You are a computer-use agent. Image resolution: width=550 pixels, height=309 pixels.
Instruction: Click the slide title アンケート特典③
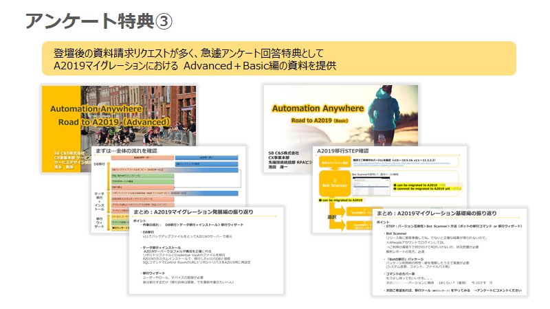point(98,21)
